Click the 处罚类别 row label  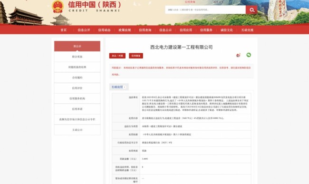tap(134, 151)
